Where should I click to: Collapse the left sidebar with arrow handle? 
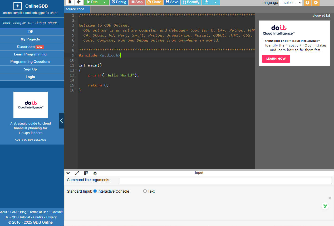click(x=61, y=121)
